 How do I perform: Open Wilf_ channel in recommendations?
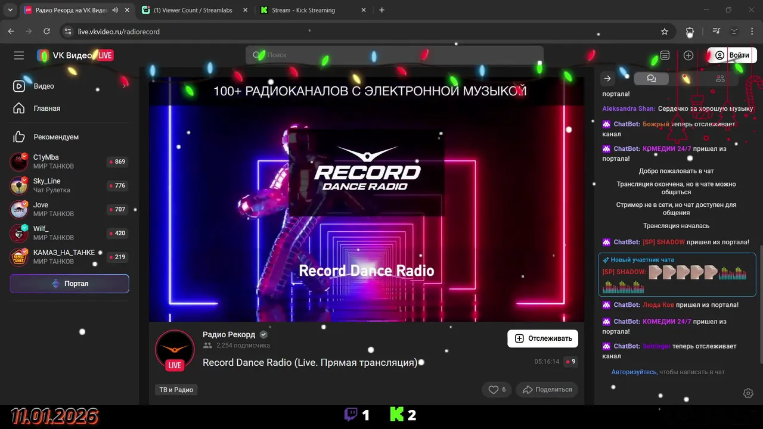pos(69,233)
